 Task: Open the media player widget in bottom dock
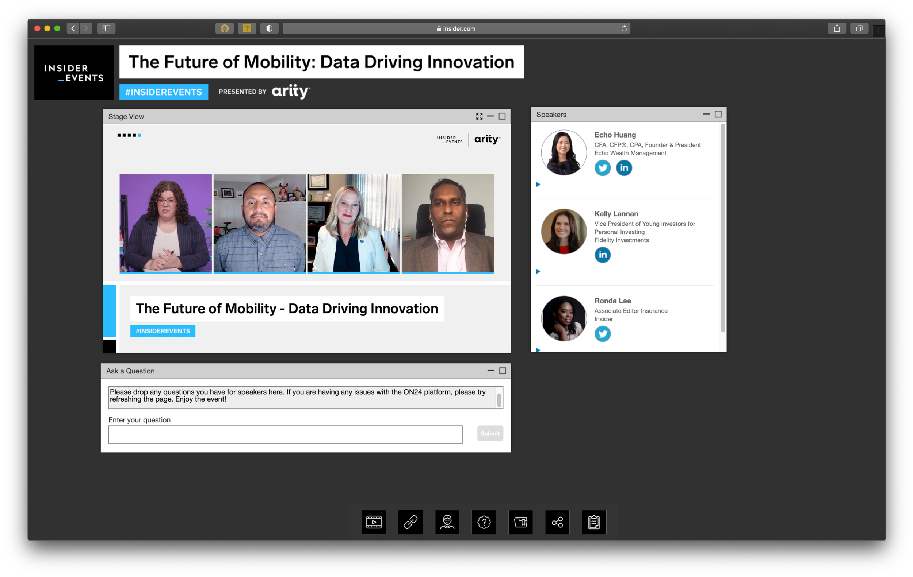pos(374,522)
